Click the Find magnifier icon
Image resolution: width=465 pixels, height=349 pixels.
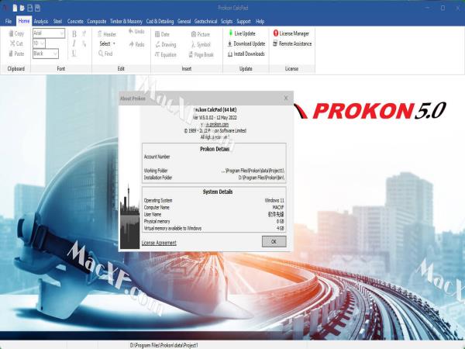coord(101,54)
